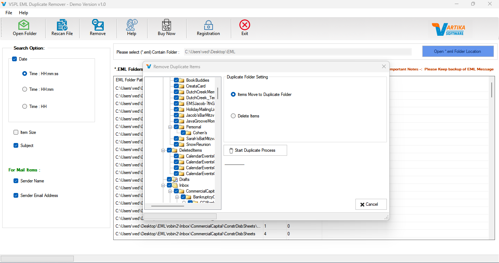Click the Rescan File toolbar icon

[62, 25]
